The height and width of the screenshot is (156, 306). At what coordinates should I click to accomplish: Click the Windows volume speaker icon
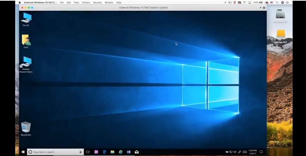[235, 152]
